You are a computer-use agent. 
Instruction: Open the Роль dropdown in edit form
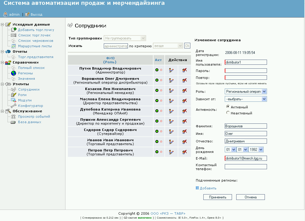pos(246,92)
